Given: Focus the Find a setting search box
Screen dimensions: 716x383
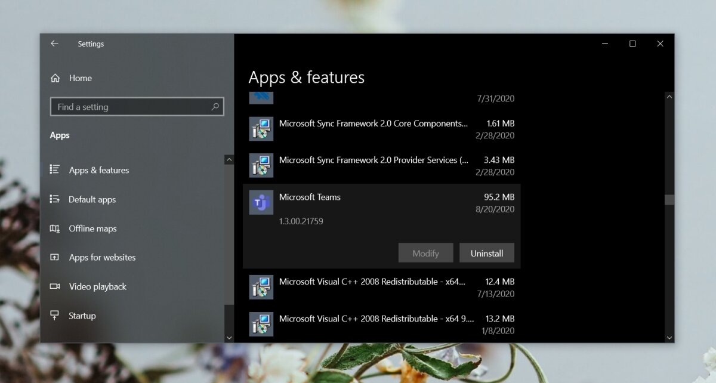Looking at the screenshot, I should click(x=131, y=107).
